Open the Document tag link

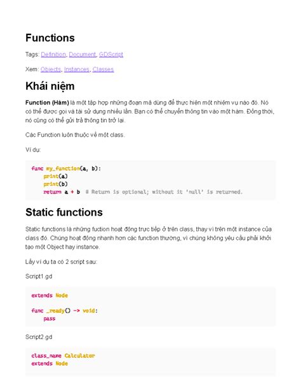pyautogui.click(x=82, y=54)
